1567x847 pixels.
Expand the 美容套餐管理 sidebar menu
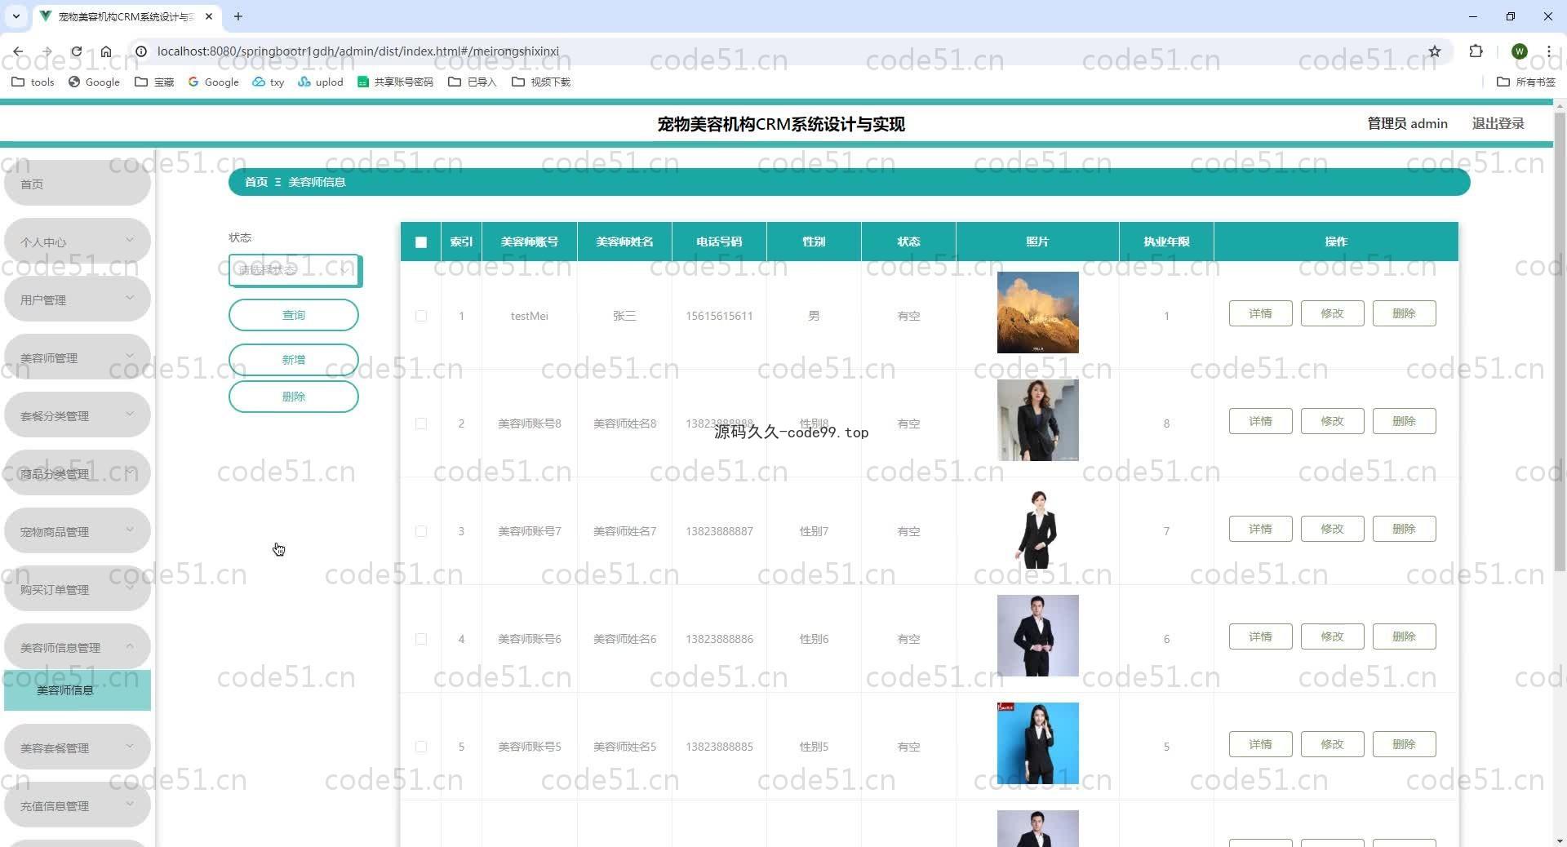point(78,747)
